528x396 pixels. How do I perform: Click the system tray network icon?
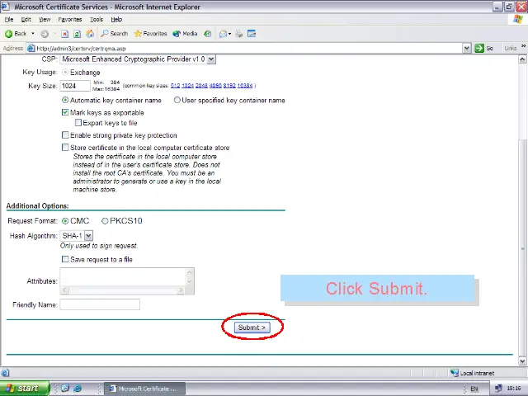coord(498,389)
